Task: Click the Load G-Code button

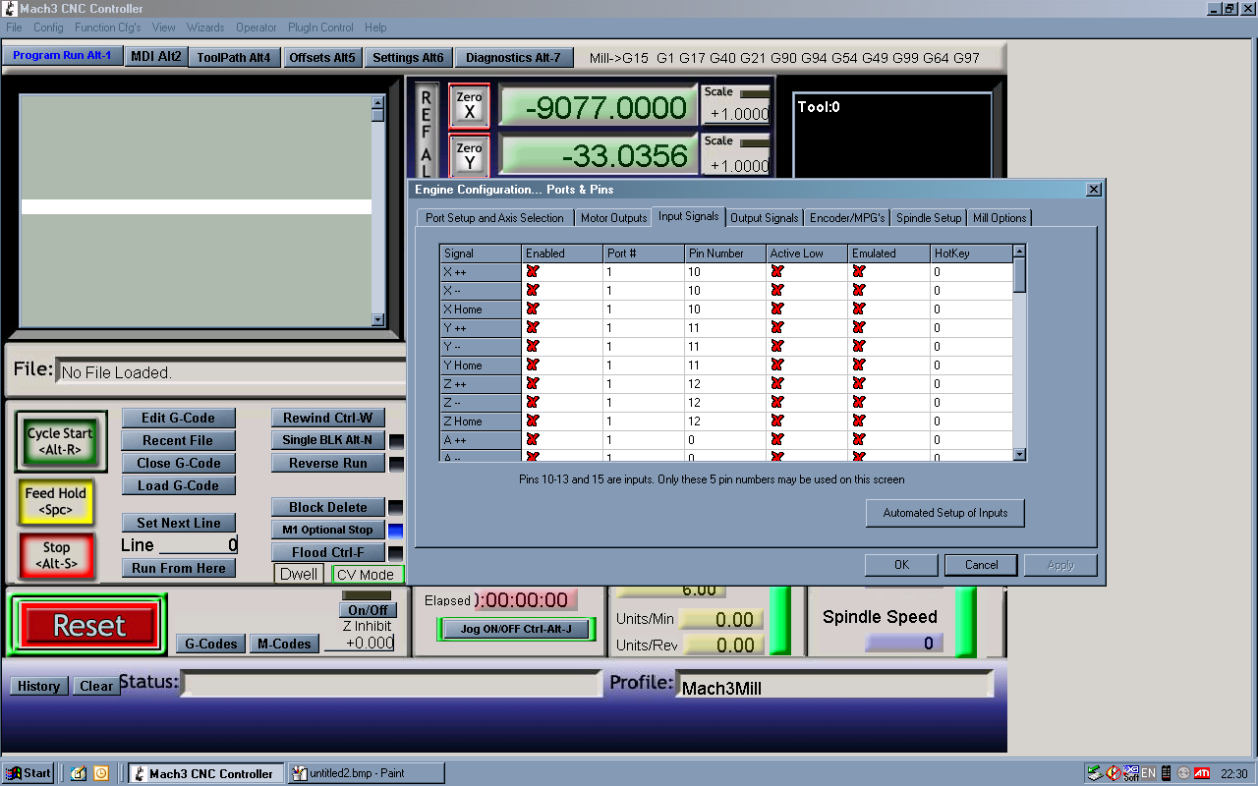Action: pyautogui.click(x=178, y=485)
